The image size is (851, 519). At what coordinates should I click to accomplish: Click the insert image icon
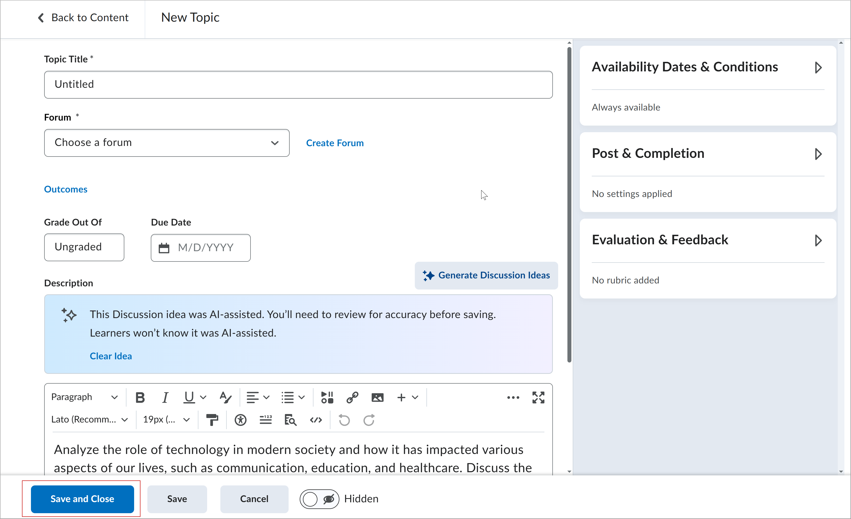(x=377, y=398)
